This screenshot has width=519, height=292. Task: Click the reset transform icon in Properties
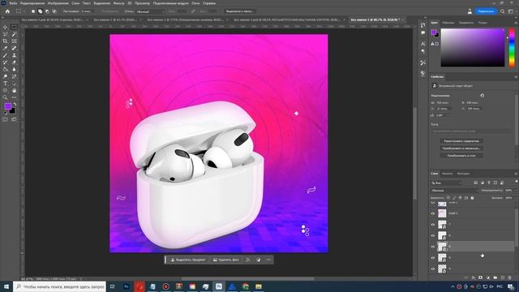tap(483, 96)
